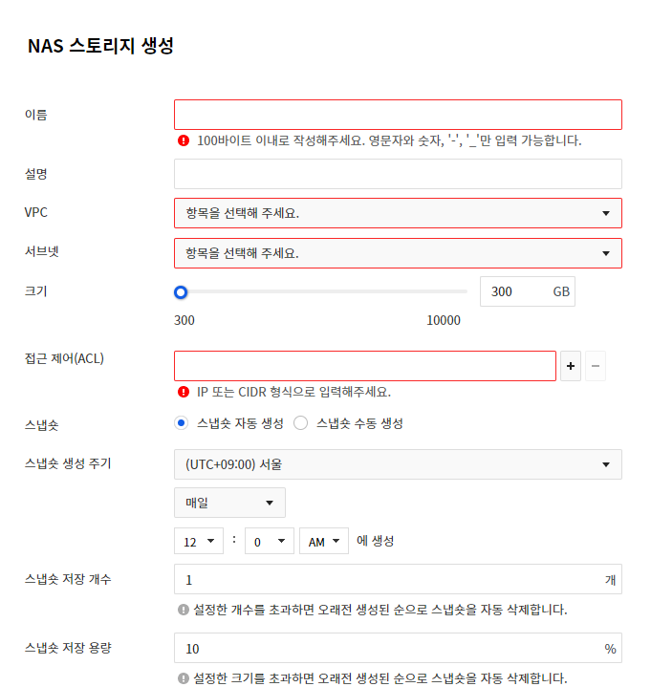Click the red error icon under 이름
This screenshot has width=651, height=687.
[x=184, y=140]
